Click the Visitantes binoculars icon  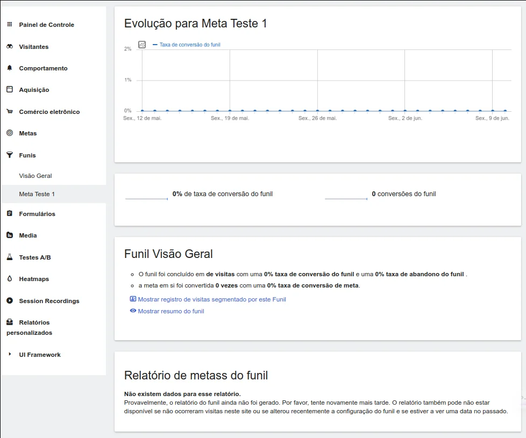[10, 47]
